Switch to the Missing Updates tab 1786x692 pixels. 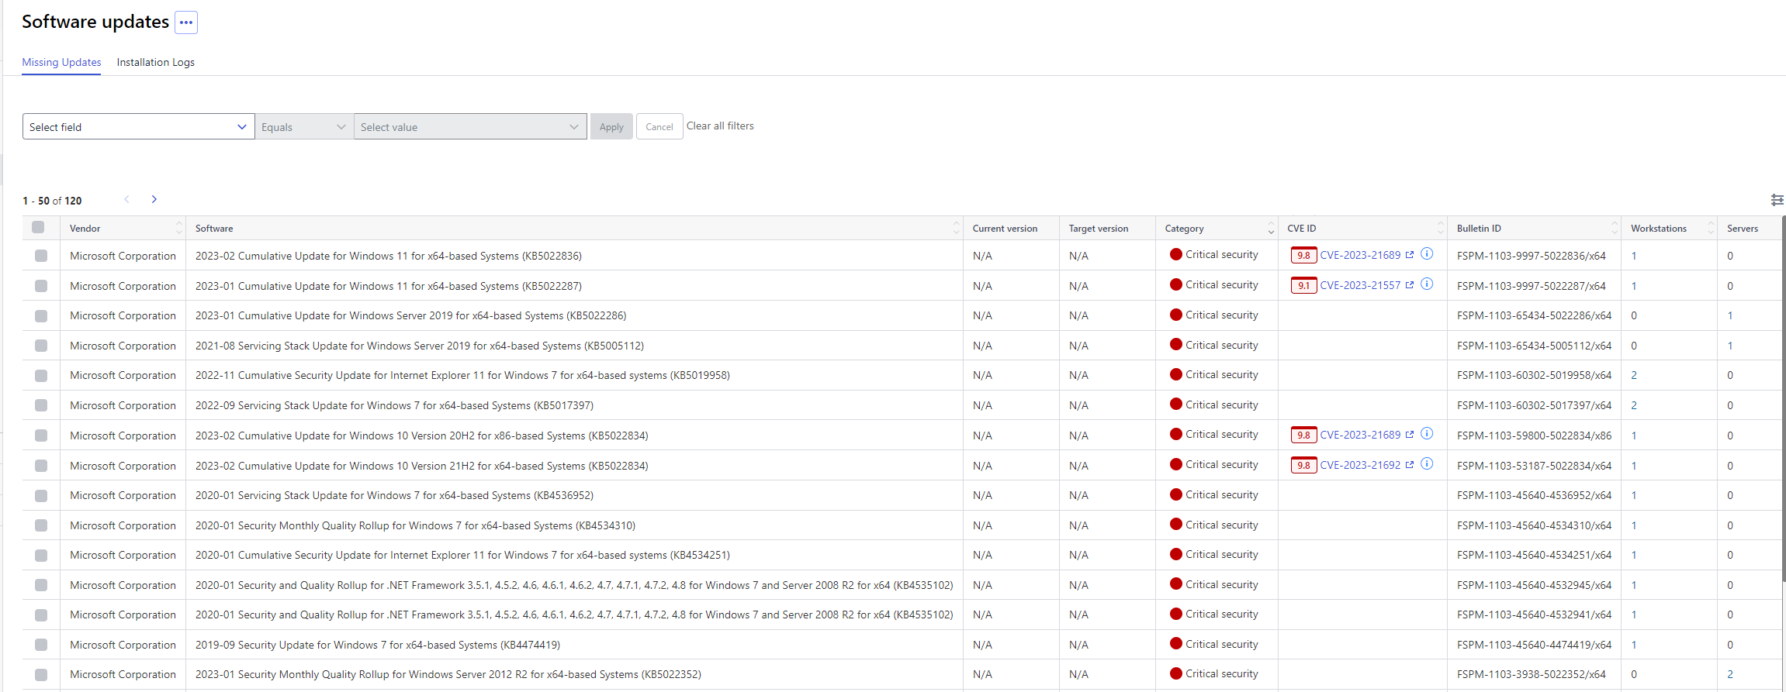point(61,62)
